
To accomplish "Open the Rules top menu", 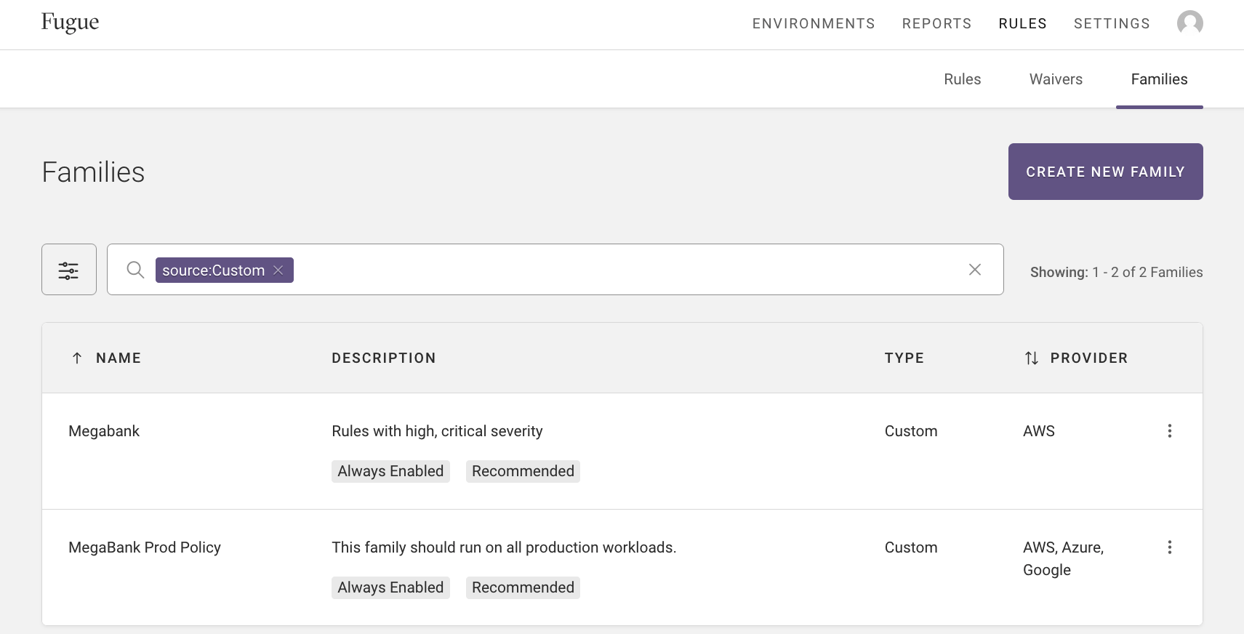I will (1022, 24).
